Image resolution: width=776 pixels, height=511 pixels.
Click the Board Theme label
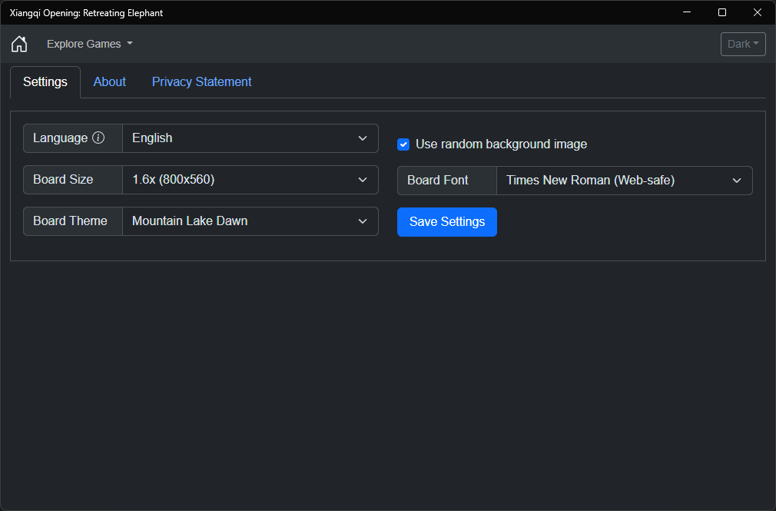pyautogui.click(x=70, y=221)
